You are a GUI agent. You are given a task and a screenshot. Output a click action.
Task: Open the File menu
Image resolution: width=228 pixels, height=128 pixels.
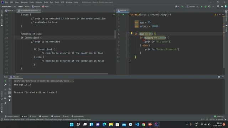(6, 2)
